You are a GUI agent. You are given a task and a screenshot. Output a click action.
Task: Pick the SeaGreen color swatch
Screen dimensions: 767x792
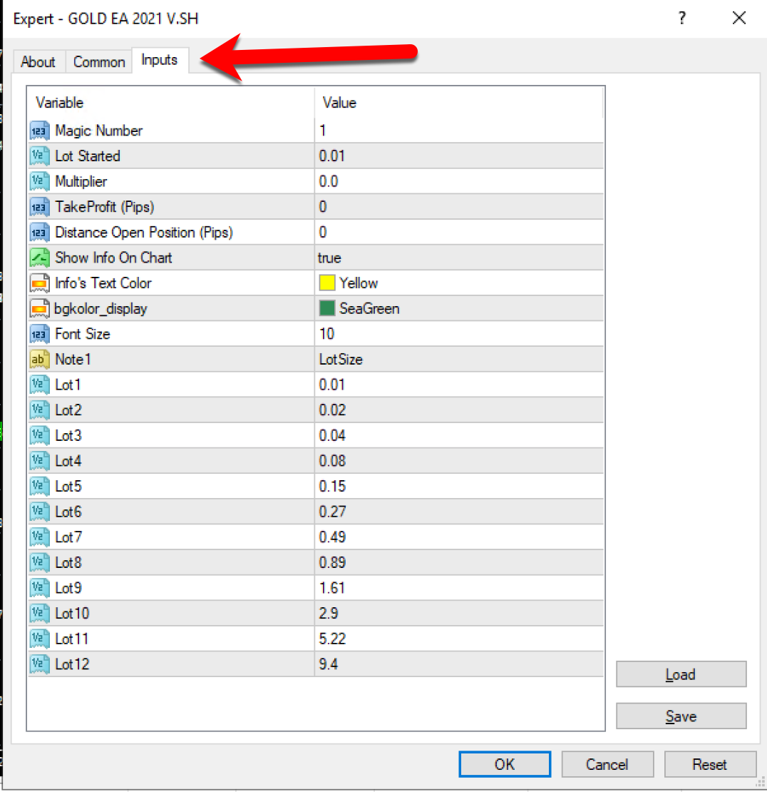pyautogui.click(x=327, y=308)
